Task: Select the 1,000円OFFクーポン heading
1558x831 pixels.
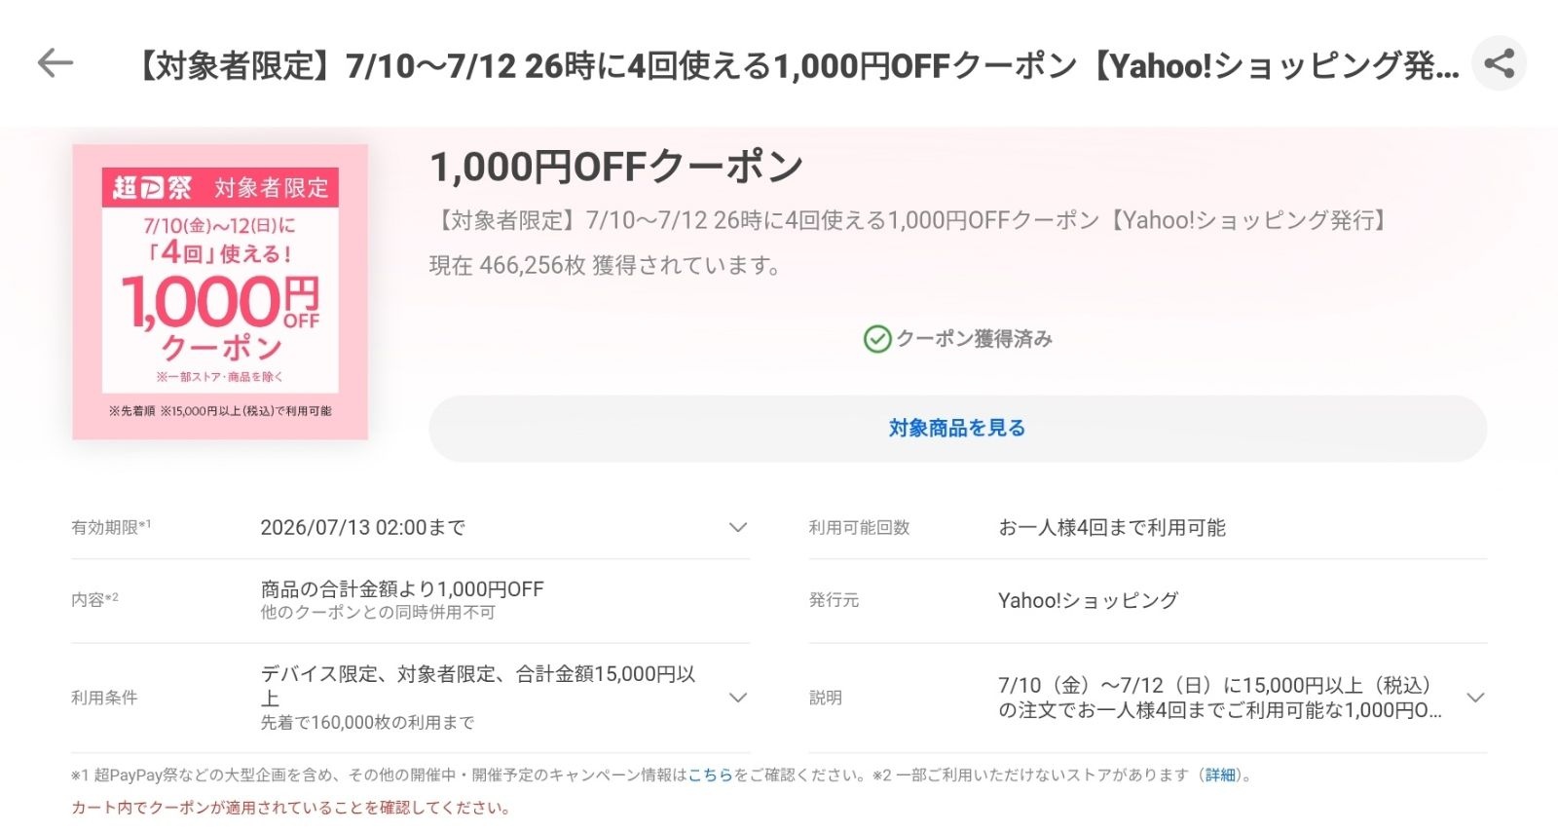Action: 616,167
